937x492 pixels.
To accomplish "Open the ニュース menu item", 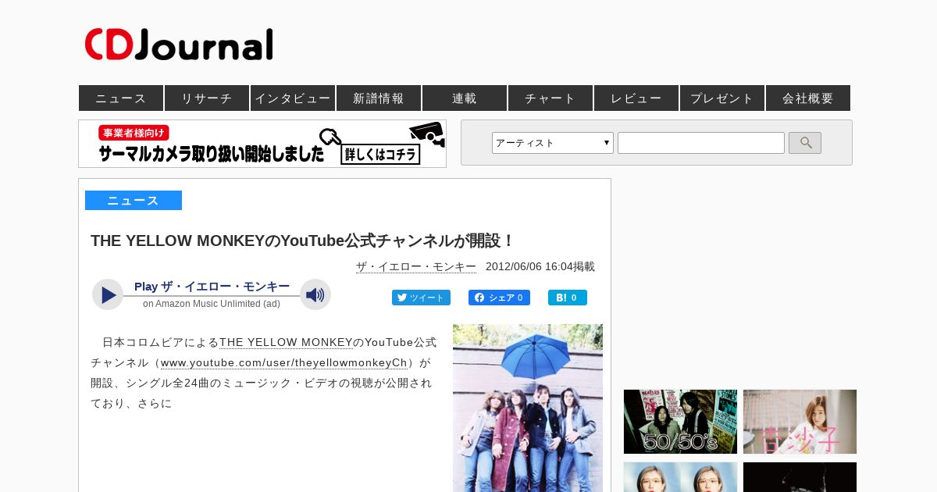I will (x=121, y=98).
